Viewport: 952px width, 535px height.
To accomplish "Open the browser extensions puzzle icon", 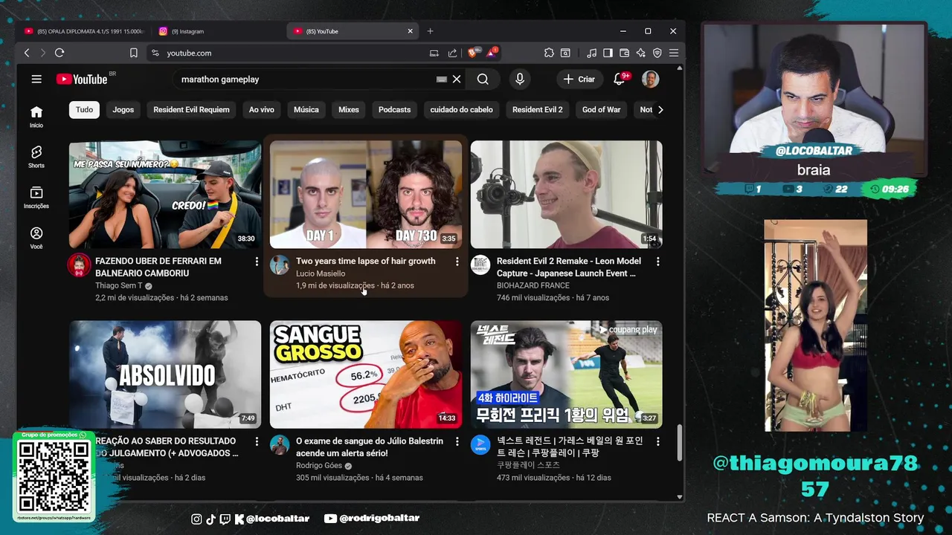I will 549,53.
